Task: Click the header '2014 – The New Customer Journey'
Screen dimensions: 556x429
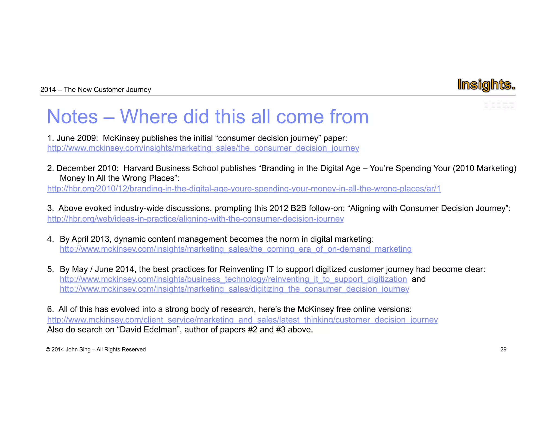Action: [96, 90]
